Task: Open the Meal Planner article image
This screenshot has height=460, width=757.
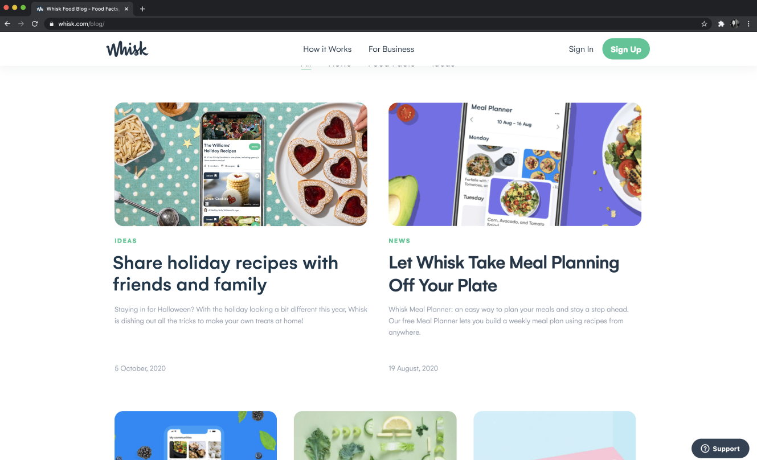Action: tap(515, 164)
